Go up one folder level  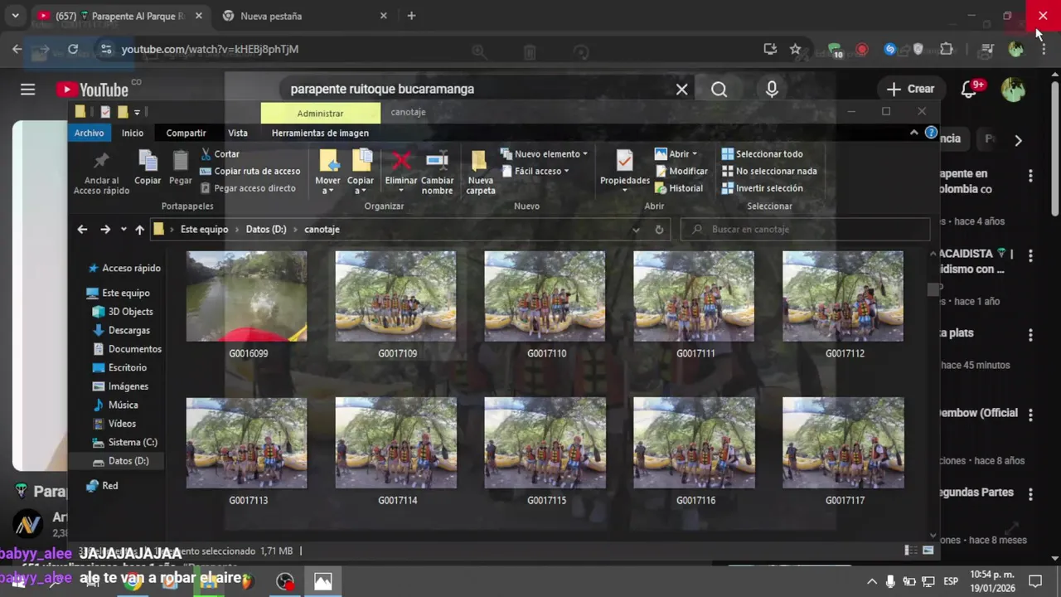point(139,230)
